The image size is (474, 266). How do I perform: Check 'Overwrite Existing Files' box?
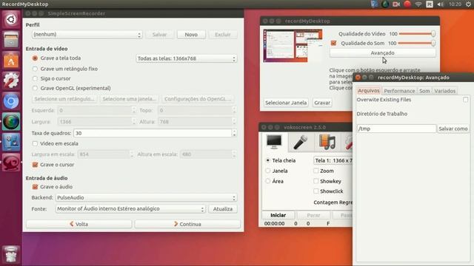466,100
